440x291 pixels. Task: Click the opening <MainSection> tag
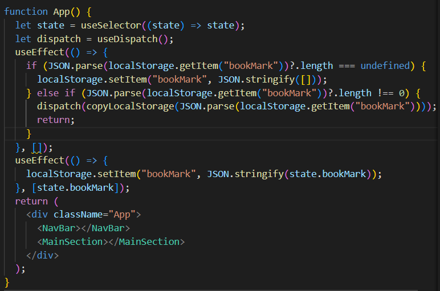[x=73, y=241]
